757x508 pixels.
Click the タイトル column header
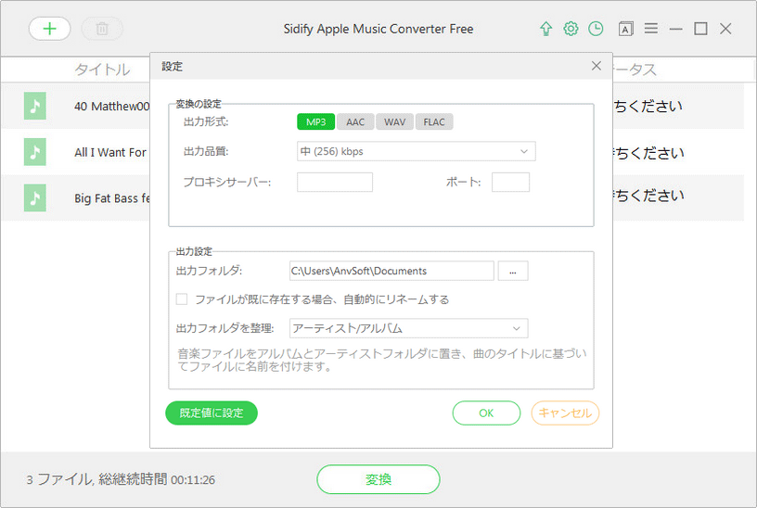point(102,70)
